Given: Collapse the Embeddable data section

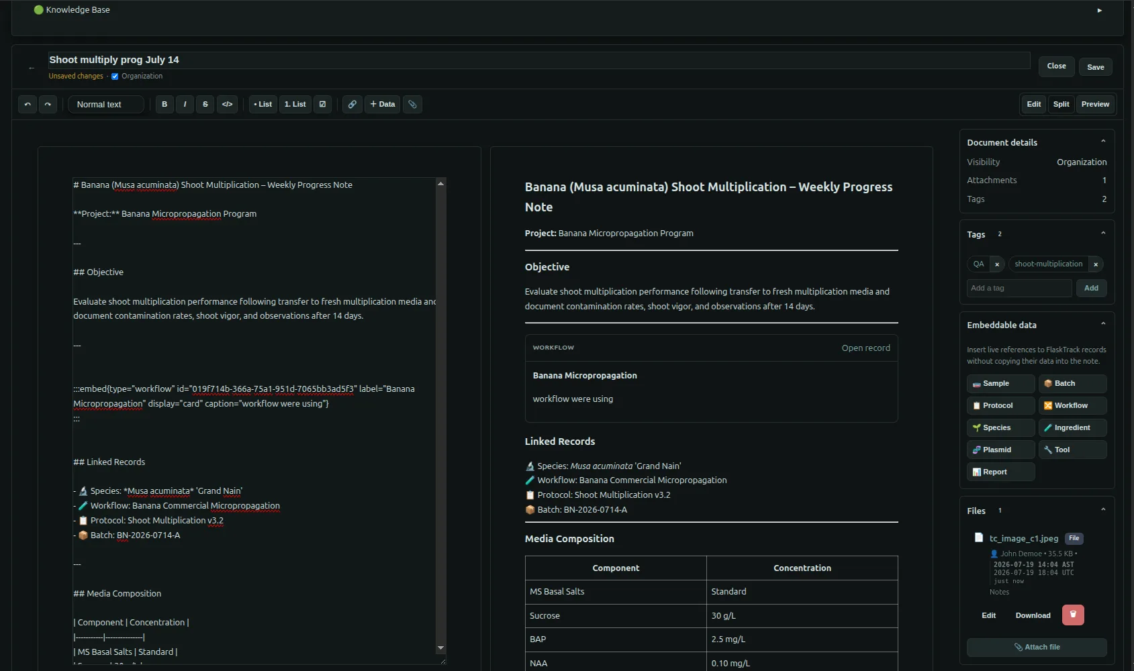Looking at the screenshot, I should [1103, 324].
